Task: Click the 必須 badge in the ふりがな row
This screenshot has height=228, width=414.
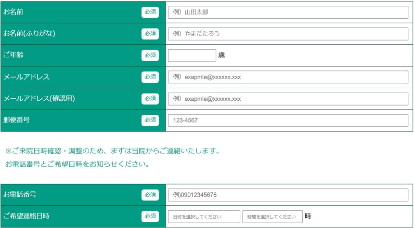Action: 150,34
